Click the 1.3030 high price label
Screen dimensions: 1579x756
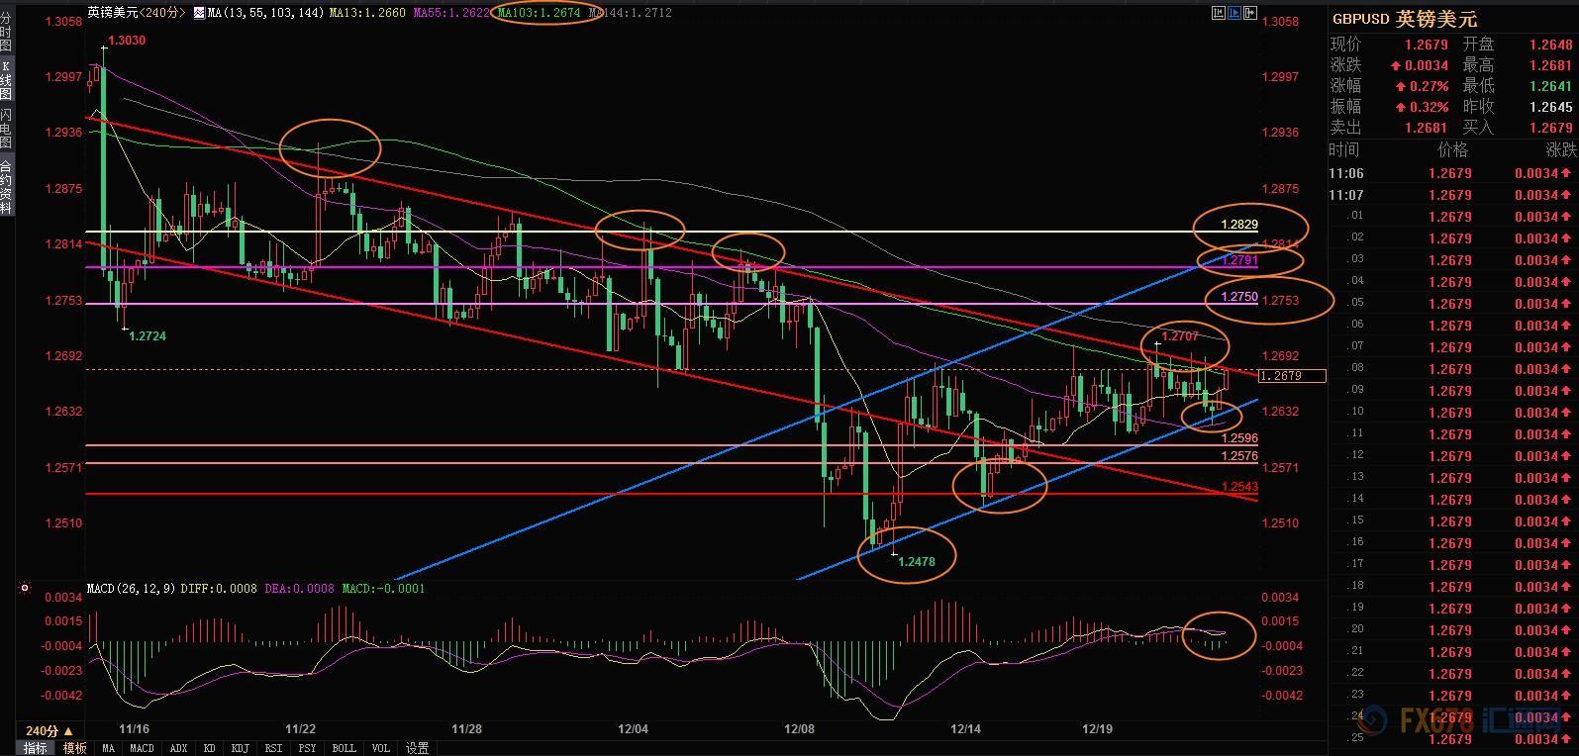pos(127,41)
